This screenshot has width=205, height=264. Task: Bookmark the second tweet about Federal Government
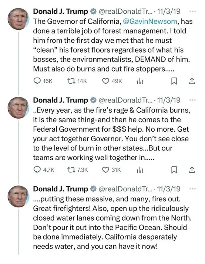tap(174, 170)
